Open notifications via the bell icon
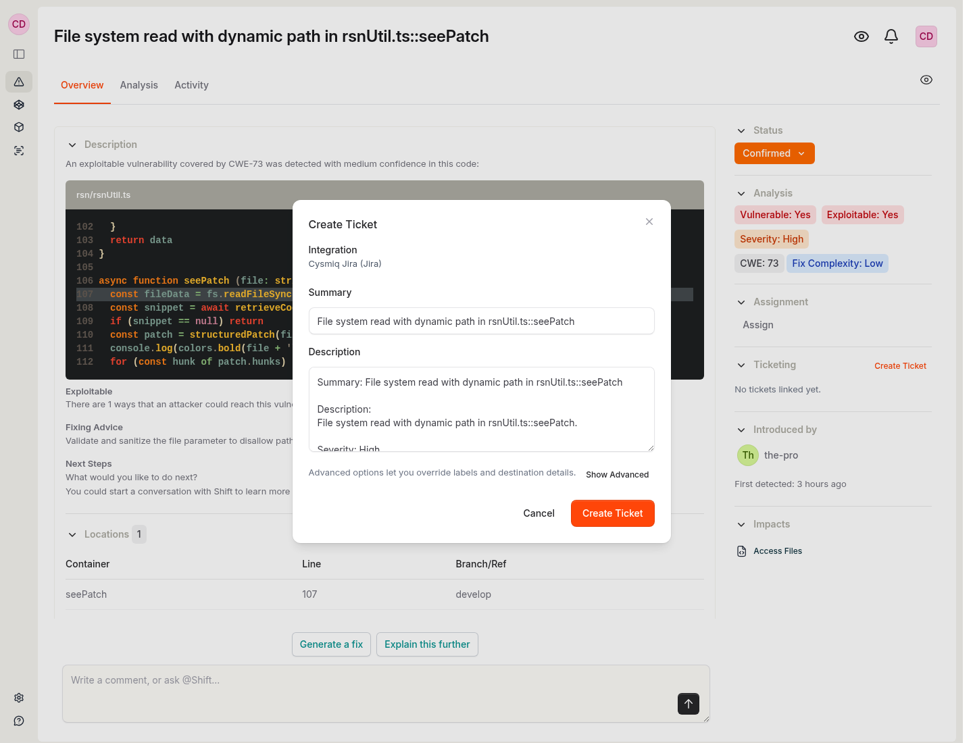Screen dimensions: 973x743 tap(891, 36)
